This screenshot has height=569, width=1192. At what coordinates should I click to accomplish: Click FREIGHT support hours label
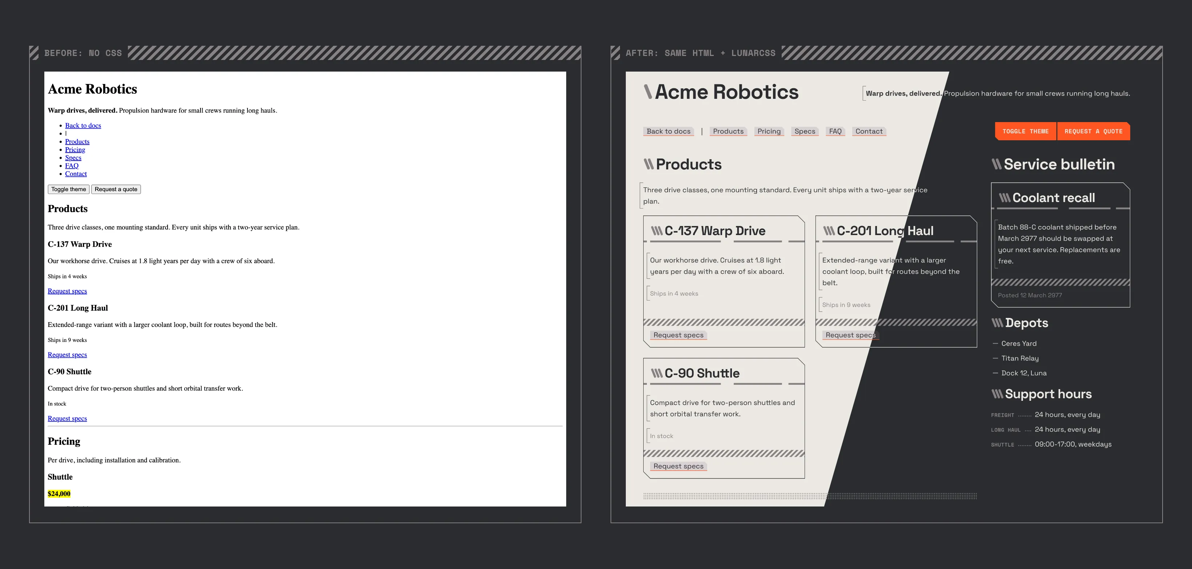point(1002,415)
